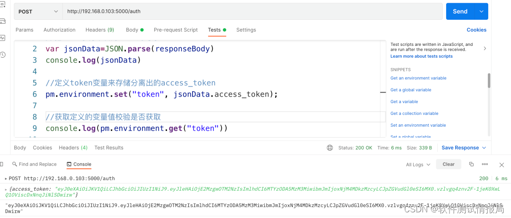This screenshot has height=218, width=511.
Task: Insert Get a collection variable snippet
Action: pyautogui.click(x=414, y=113)
